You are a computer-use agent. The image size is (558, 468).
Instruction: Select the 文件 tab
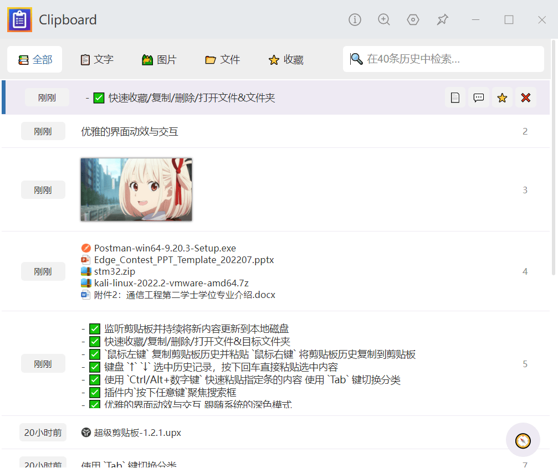click(222, 60)
